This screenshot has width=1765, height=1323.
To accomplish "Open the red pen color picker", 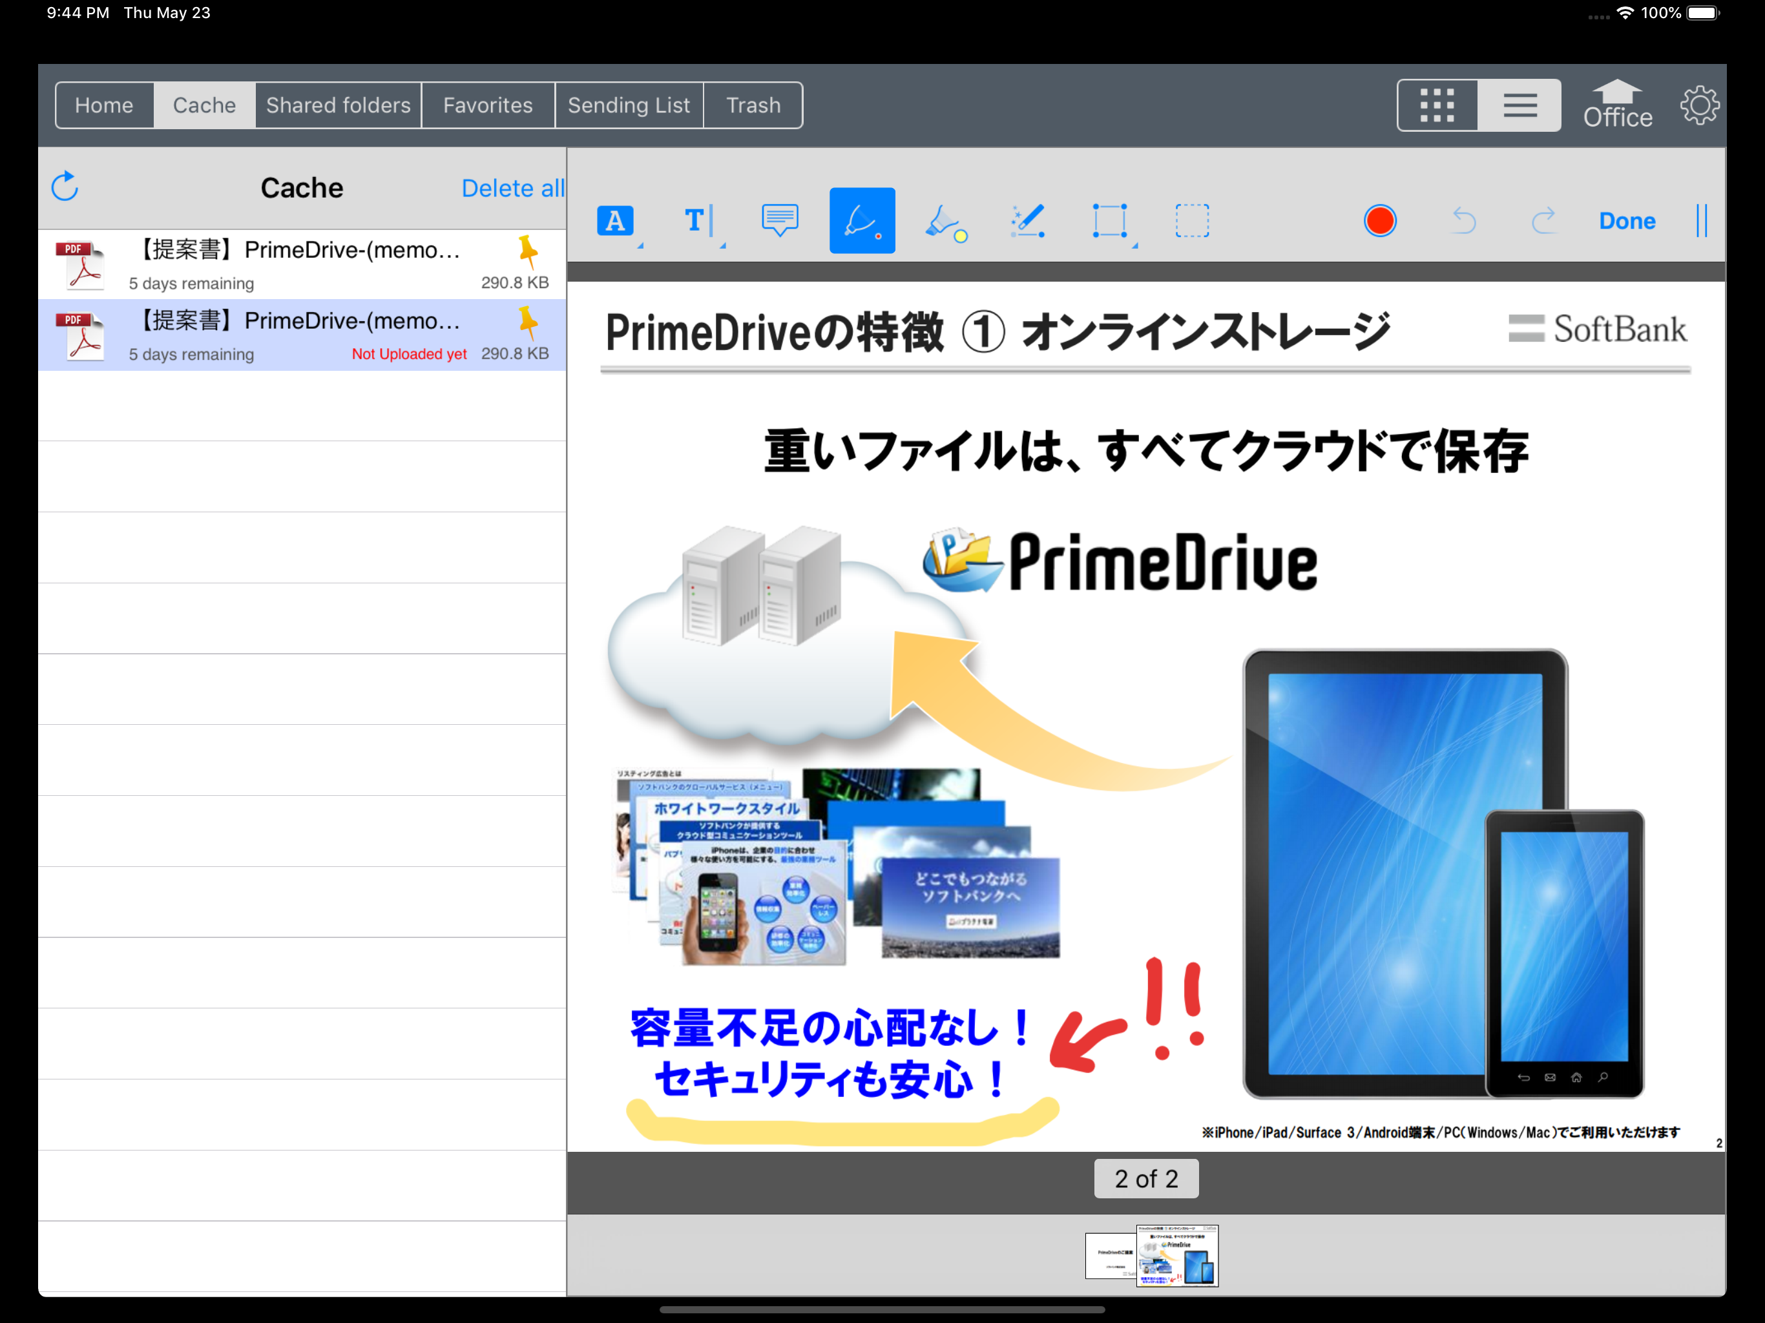I will point(1379,221).
